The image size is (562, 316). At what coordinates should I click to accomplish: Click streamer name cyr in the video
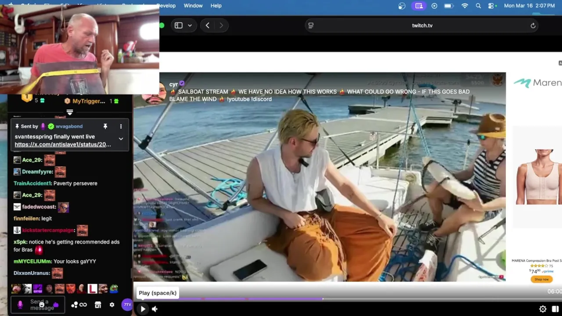(x=173, y=84)
